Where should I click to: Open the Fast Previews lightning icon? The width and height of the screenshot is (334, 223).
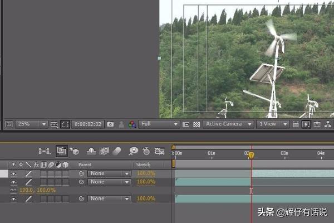click(306, 124)
